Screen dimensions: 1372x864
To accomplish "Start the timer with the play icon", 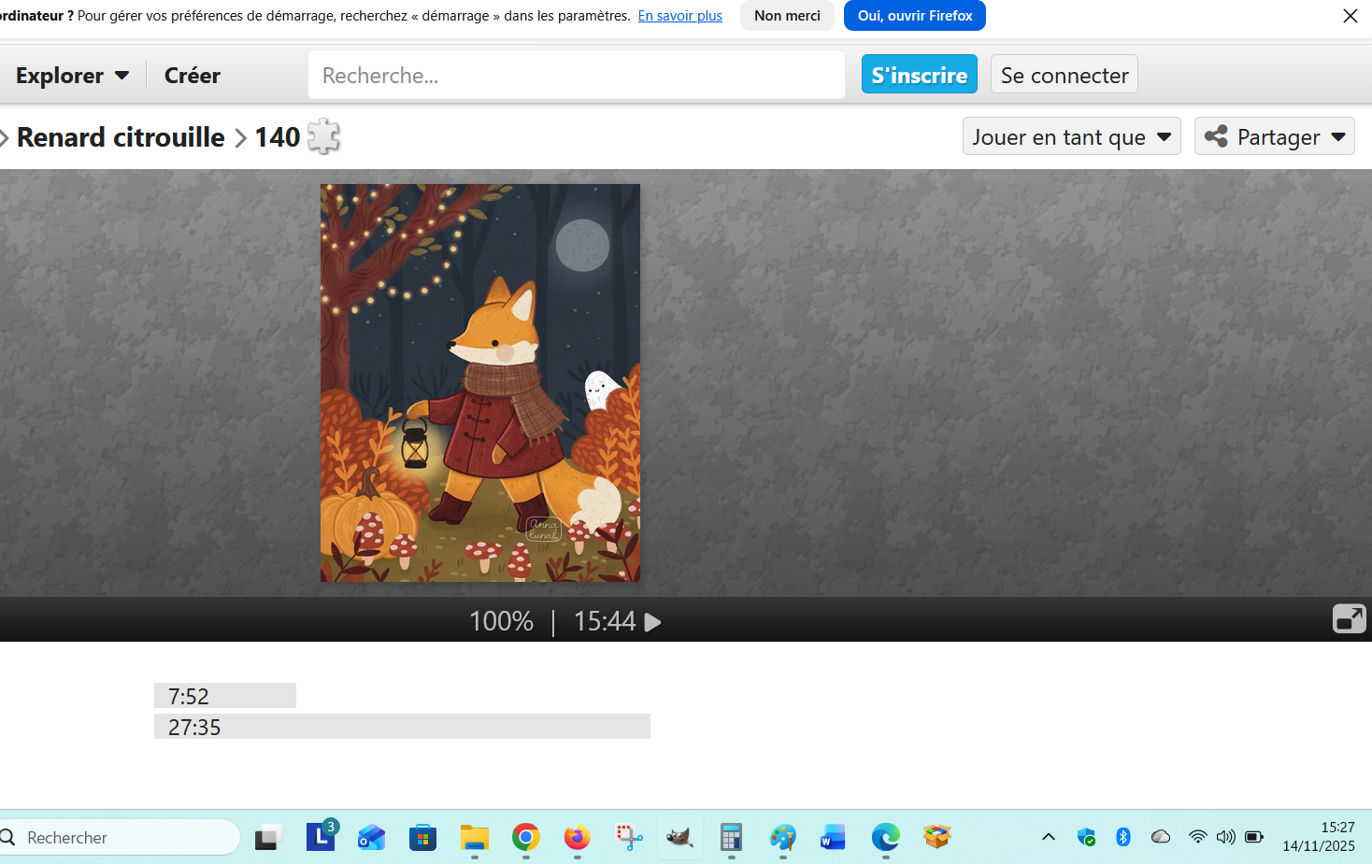I will point(653,622).
